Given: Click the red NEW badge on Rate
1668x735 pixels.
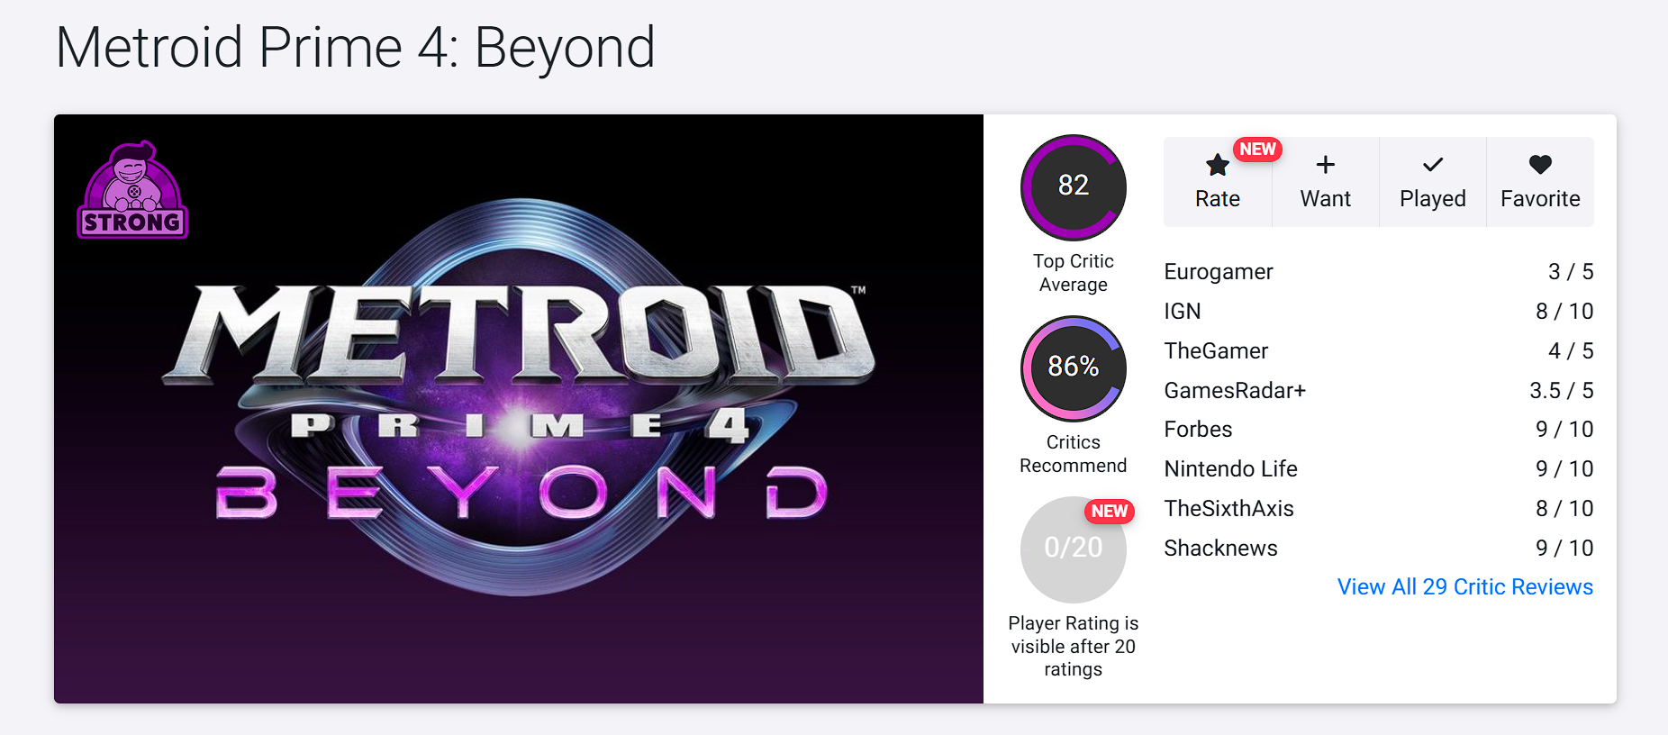Looking at the screenshot, I should pyautogui.click(x=1257, y=150).
